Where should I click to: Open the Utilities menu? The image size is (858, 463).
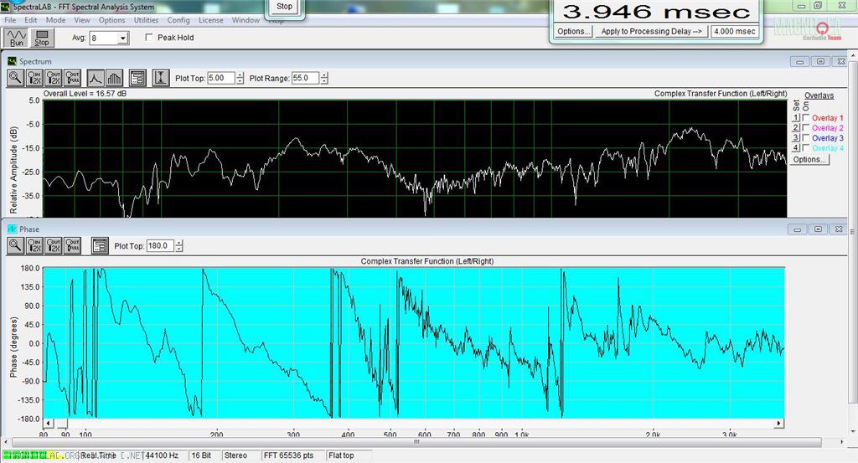(146, 20)
